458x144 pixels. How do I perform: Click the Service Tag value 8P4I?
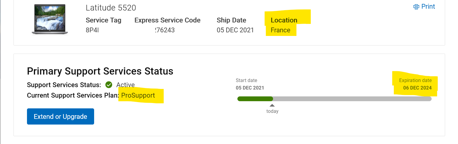tap(92, 30)
